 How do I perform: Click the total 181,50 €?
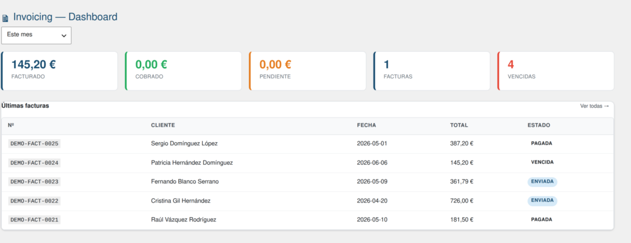coord(462,220)
